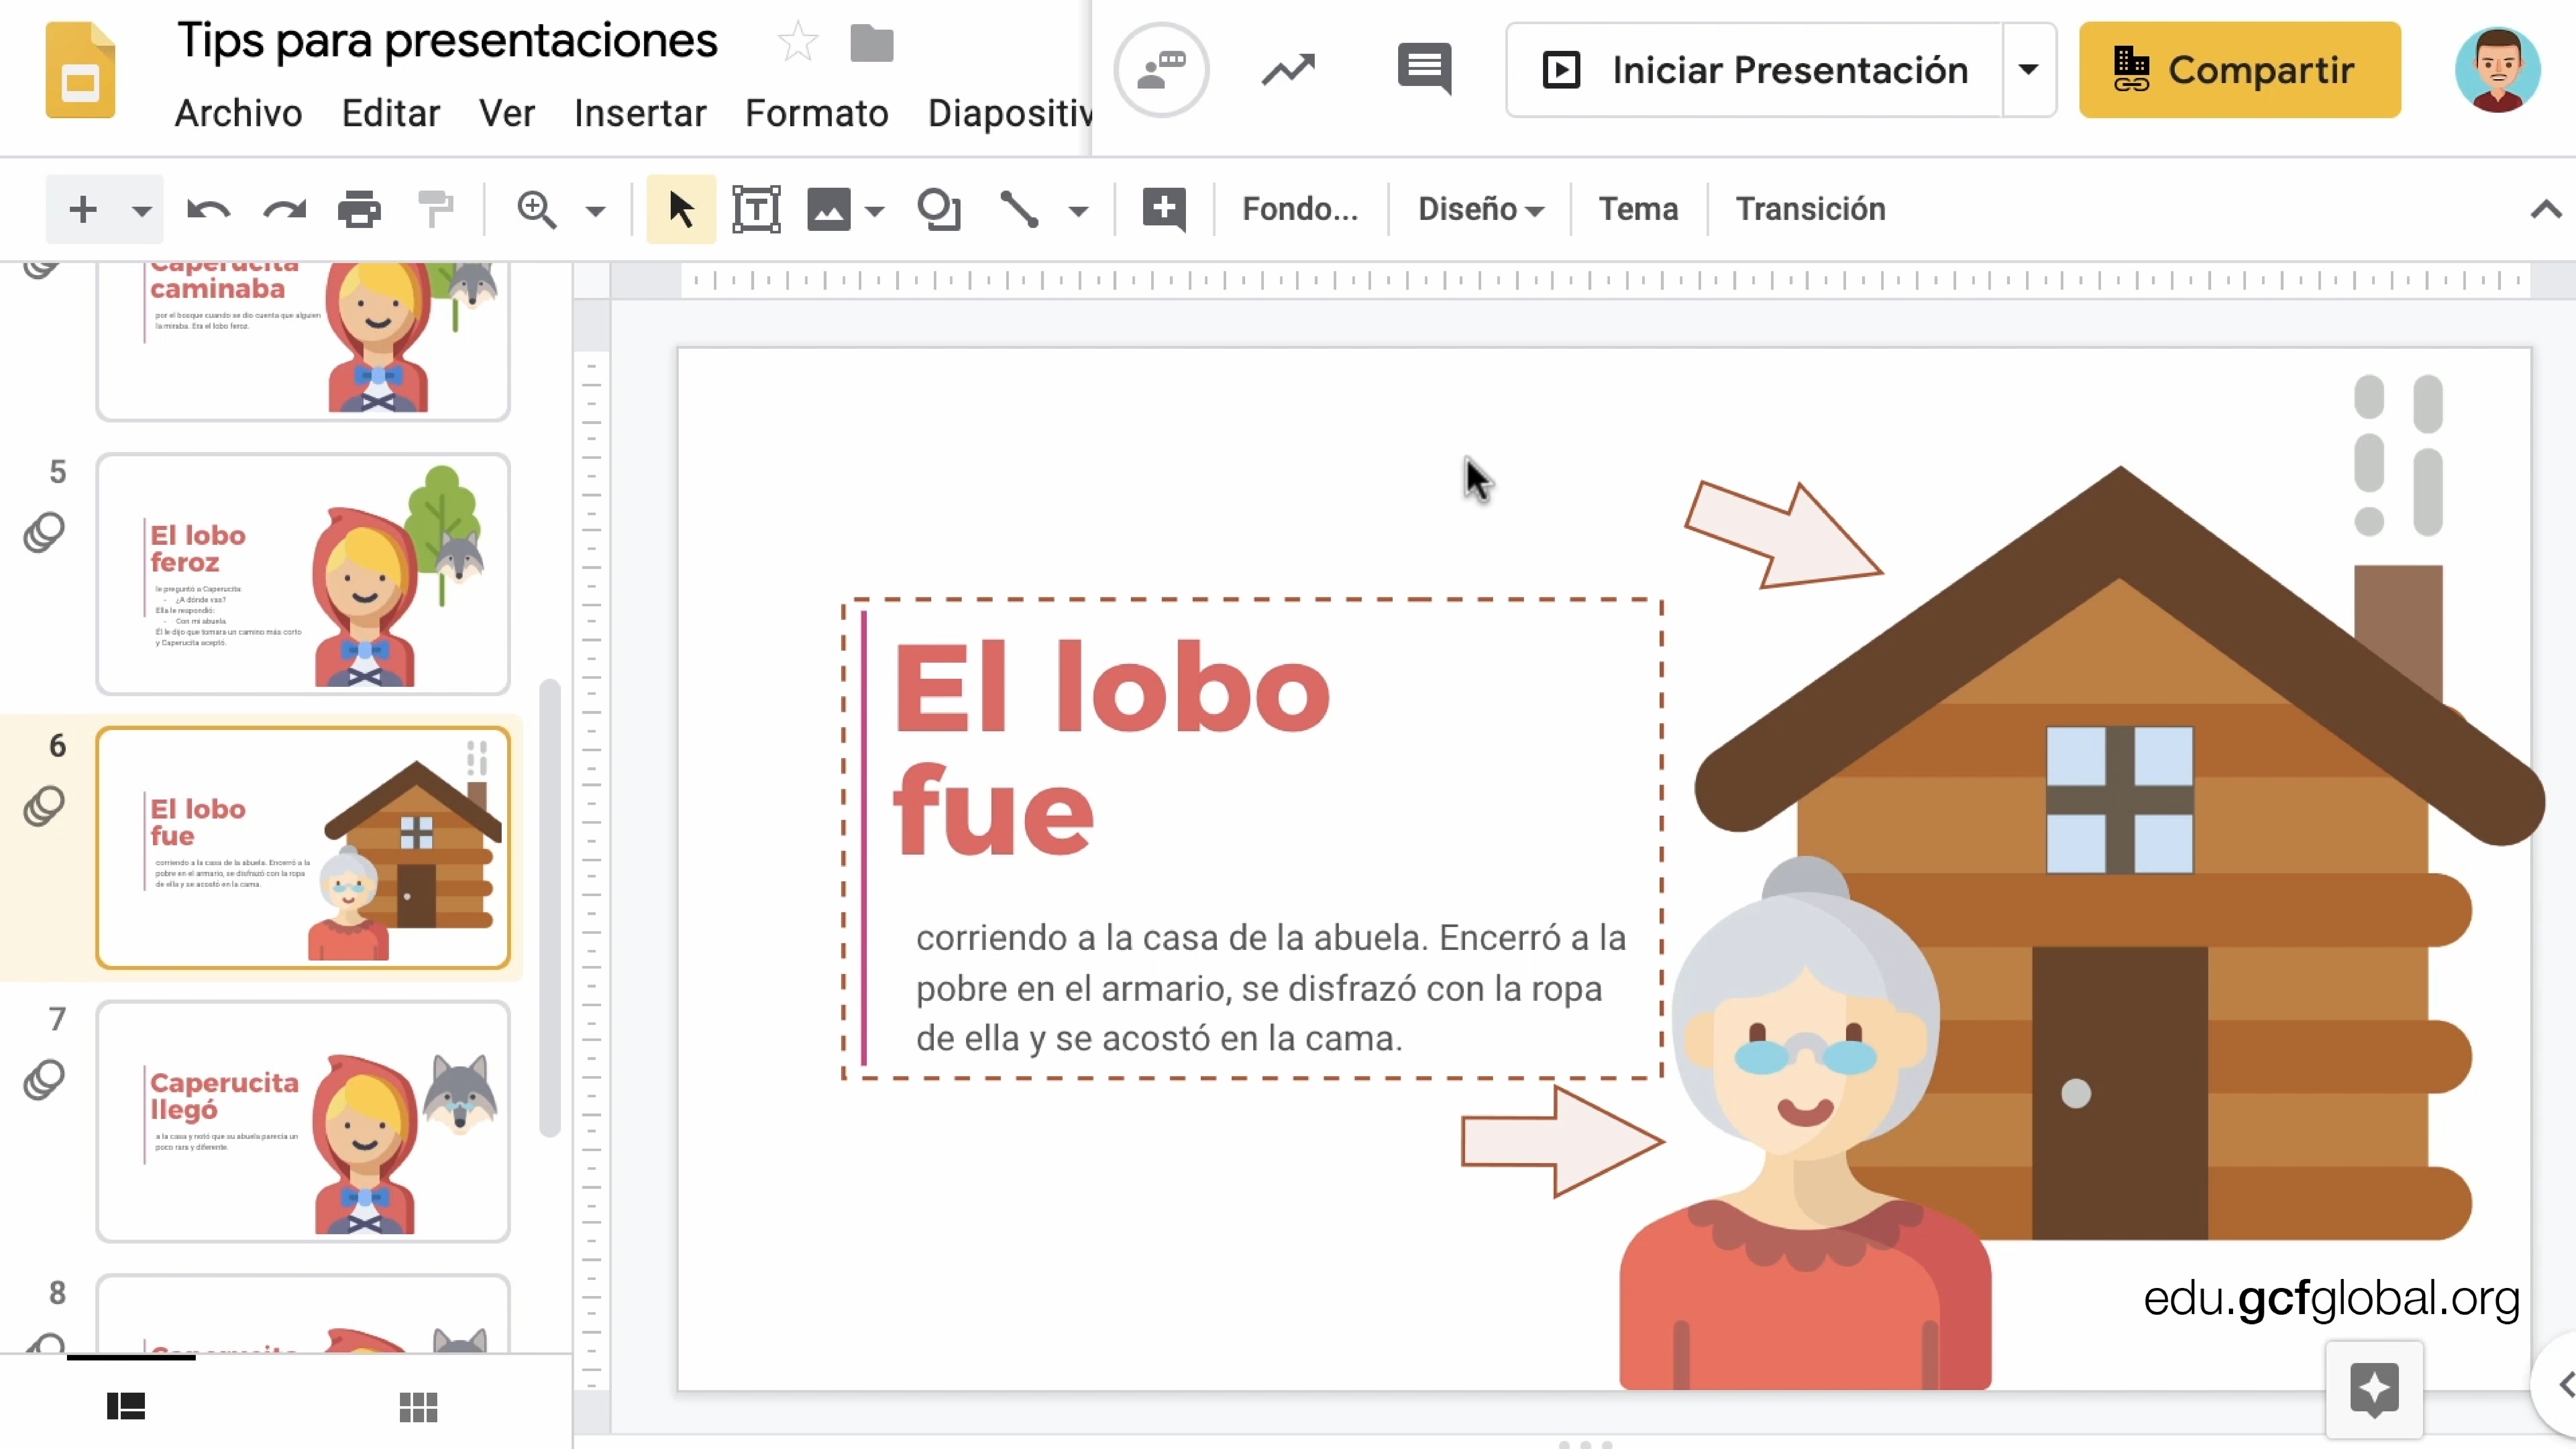The image size is (2576, 1449).
Task: Expand the Insert image dropdown arrow
Action: tap(875, 211)
